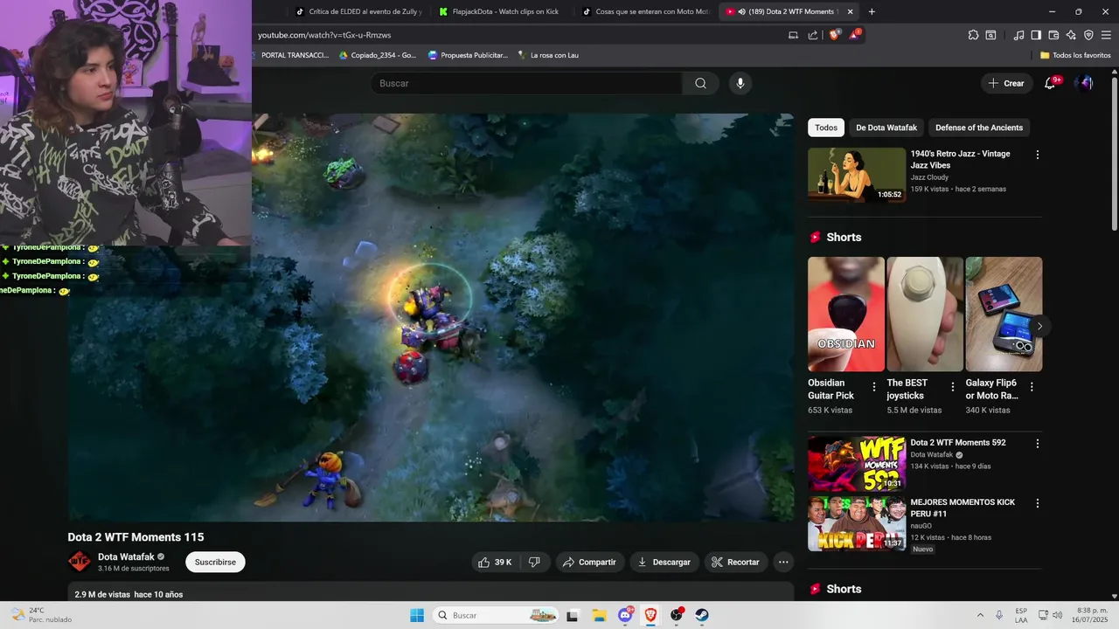The width and height of the screenshot is (1119, 629).
Task: Click the Crear button
Action: pos(1006,83)
